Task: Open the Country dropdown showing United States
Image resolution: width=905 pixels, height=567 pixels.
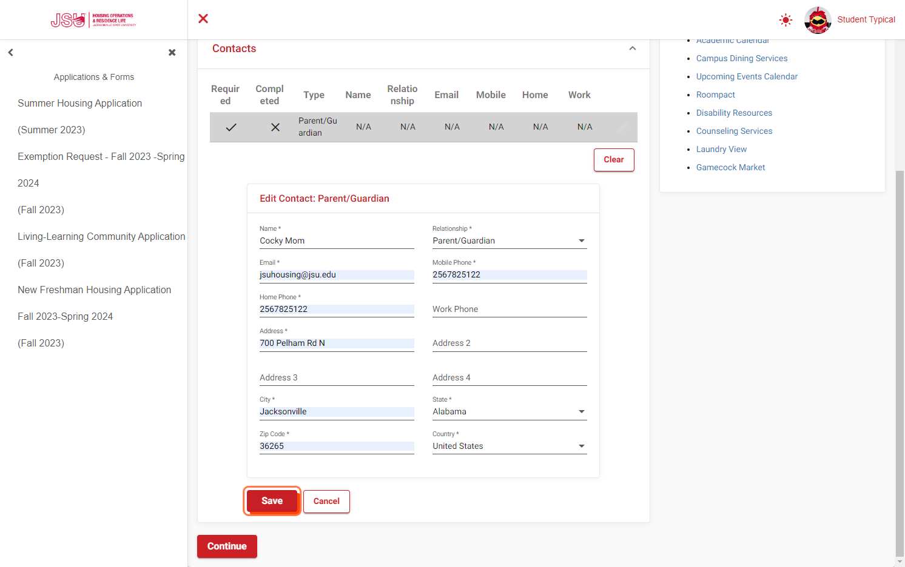Action: 510,446
